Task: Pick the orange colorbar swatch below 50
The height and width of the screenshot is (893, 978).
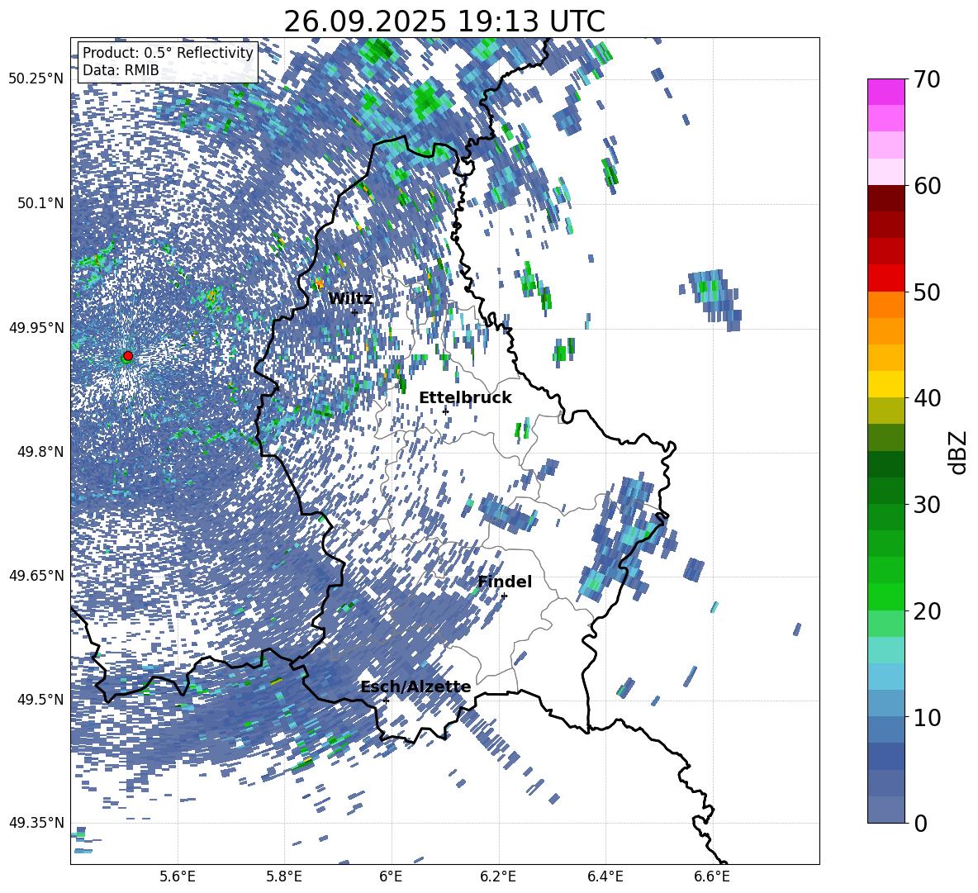Action: coord(885,305)
